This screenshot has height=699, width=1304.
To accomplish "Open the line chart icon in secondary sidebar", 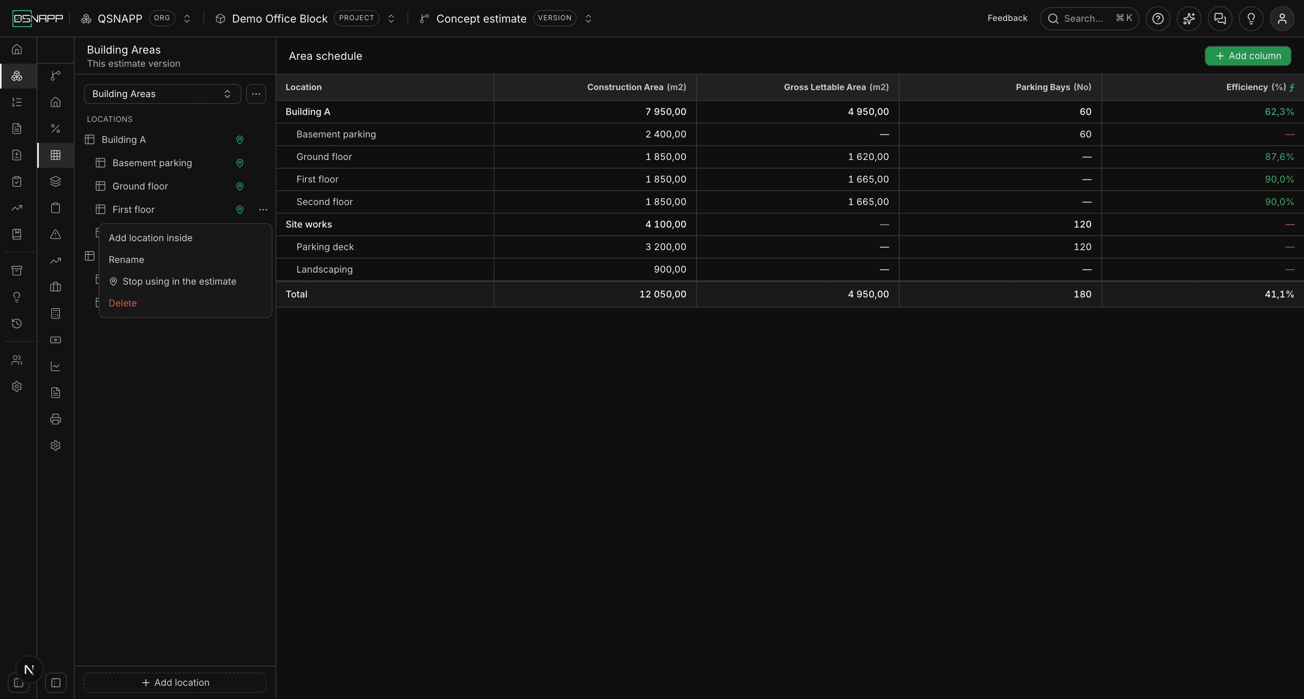I will coord(55,366).
